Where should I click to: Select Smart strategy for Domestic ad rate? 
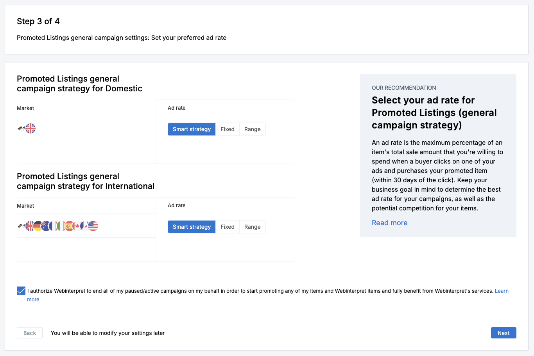[192, 129]
